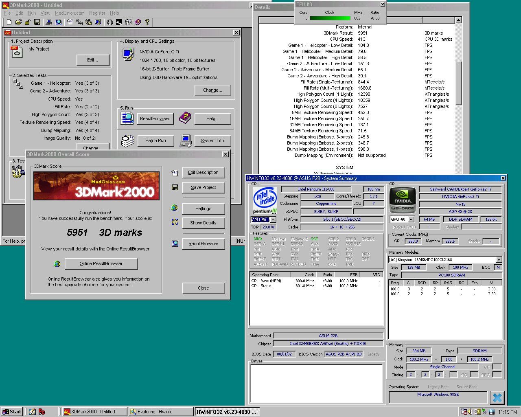Click the monitor-with-magnifier toolbar icon

coord(59,22)
